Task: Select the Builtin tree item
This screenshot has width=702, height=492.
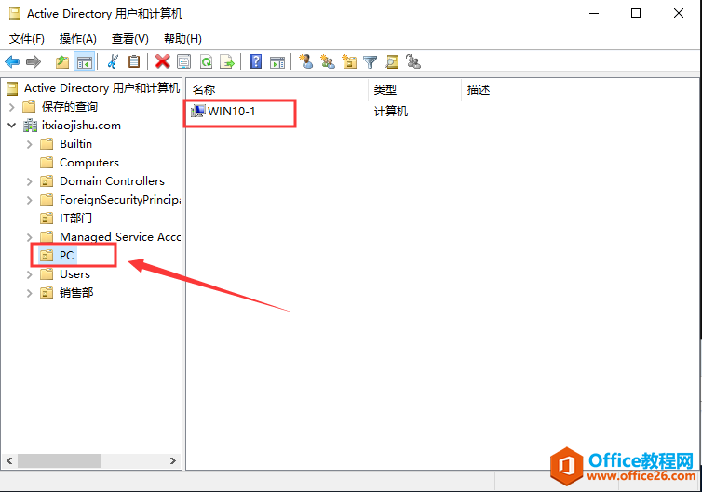Action: click(x=75, y=144)
